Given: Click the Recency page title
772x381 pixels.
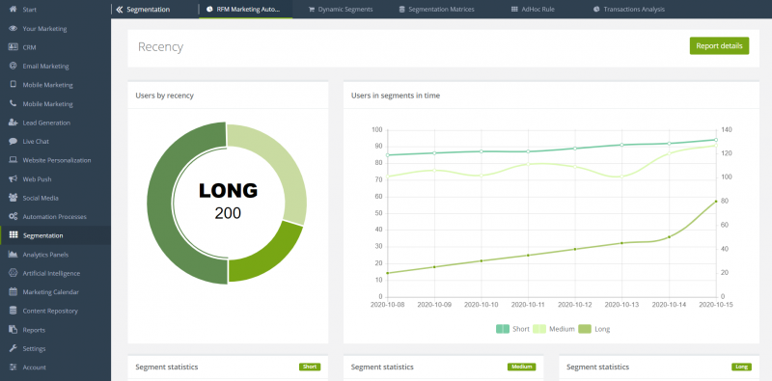Looking at the screenshot, I should click(160, 46).
